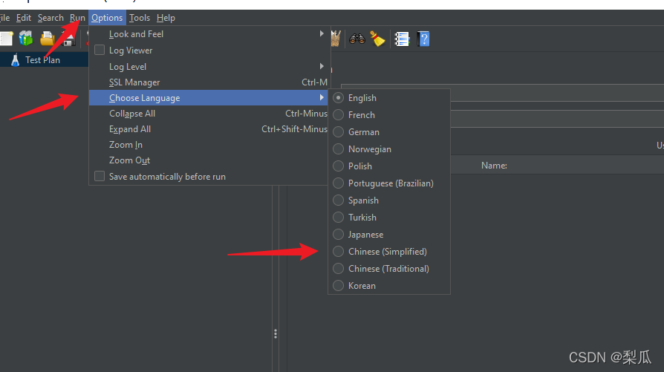The image size is (664, 372).
Task: Select the English language radio button
Action: tap(338, 98)
